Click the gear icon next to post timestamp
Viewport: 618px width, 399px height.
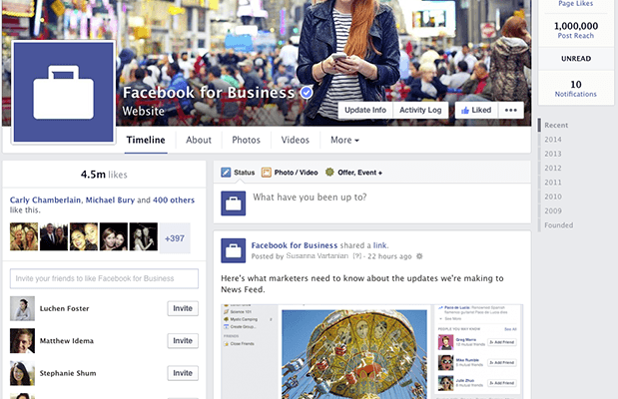[x=419, y=256]
